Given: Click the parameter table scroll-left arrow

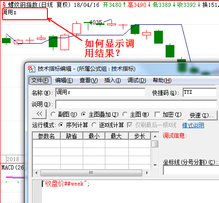Looking at the screenshot, I should (x=36, y=173).
